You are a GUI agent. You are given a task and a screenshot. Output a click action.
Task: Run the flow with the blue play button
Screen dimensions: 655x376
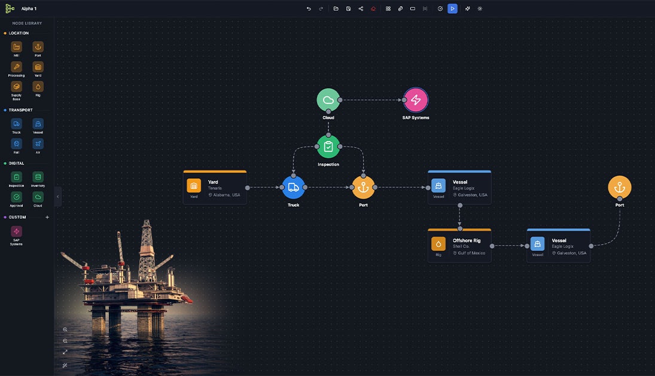[452, 8]
